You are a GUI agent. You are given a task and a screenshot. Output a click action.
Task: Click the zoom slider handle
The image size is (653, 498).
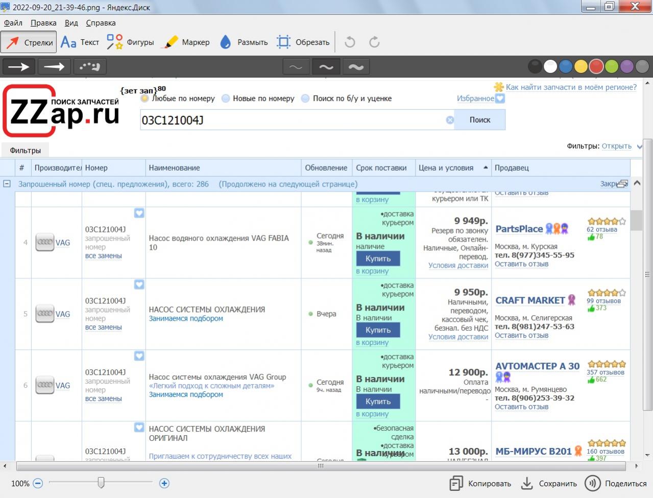(x=101, y=483)
